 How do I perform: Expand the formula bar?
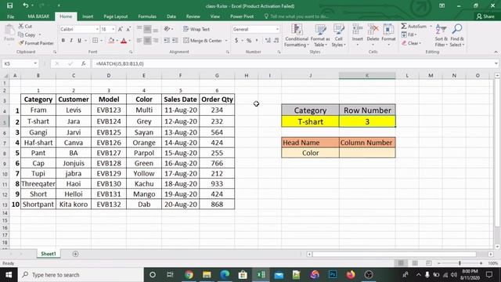(496, 63)
